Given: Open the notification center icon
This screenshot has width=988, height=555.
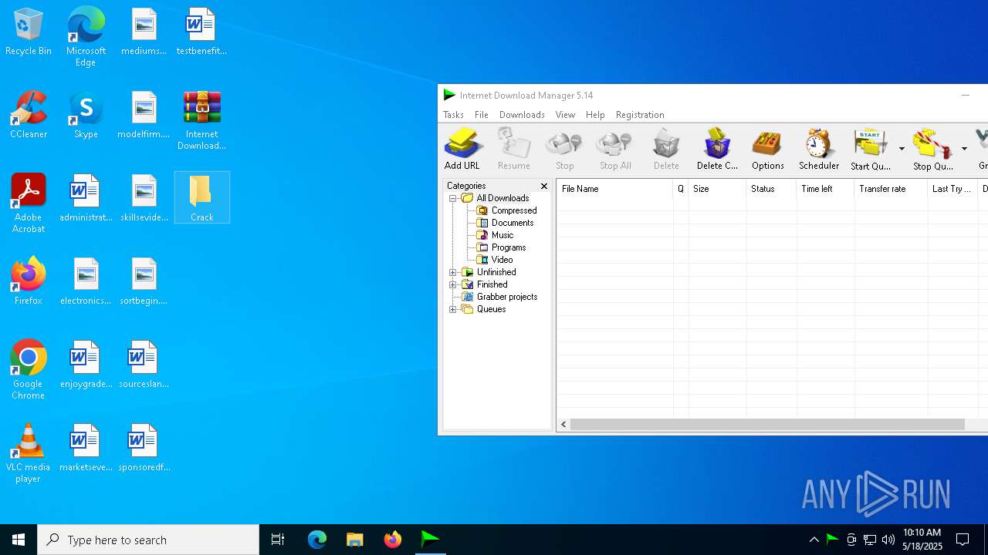Looking at the screenshot, I should pyautogui.click(x=963, y=540).
